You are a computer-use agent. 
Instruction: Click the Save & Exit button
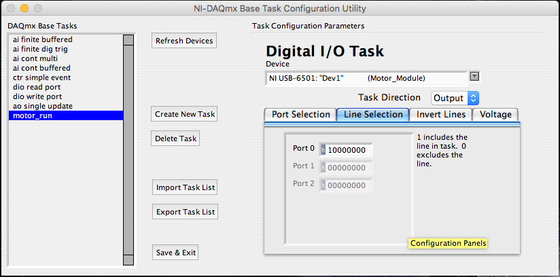click(175, 253)
